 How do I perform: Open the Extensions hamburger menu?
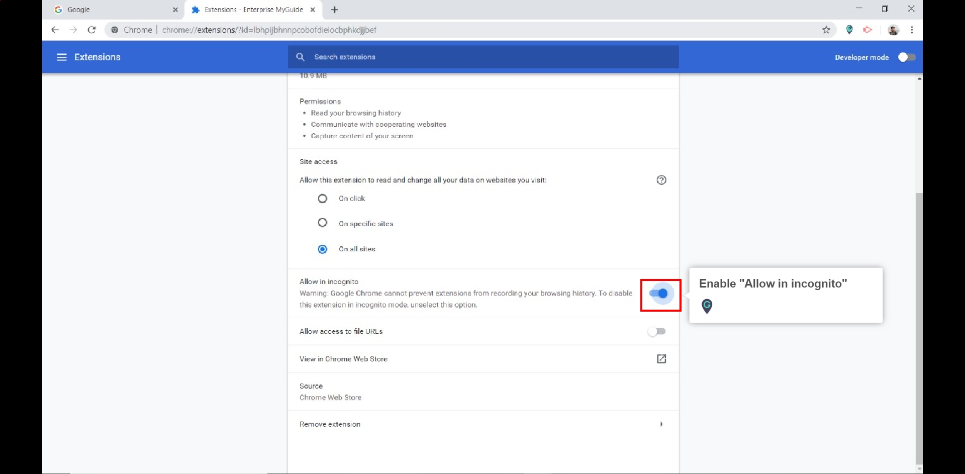[x=61, y=57]
